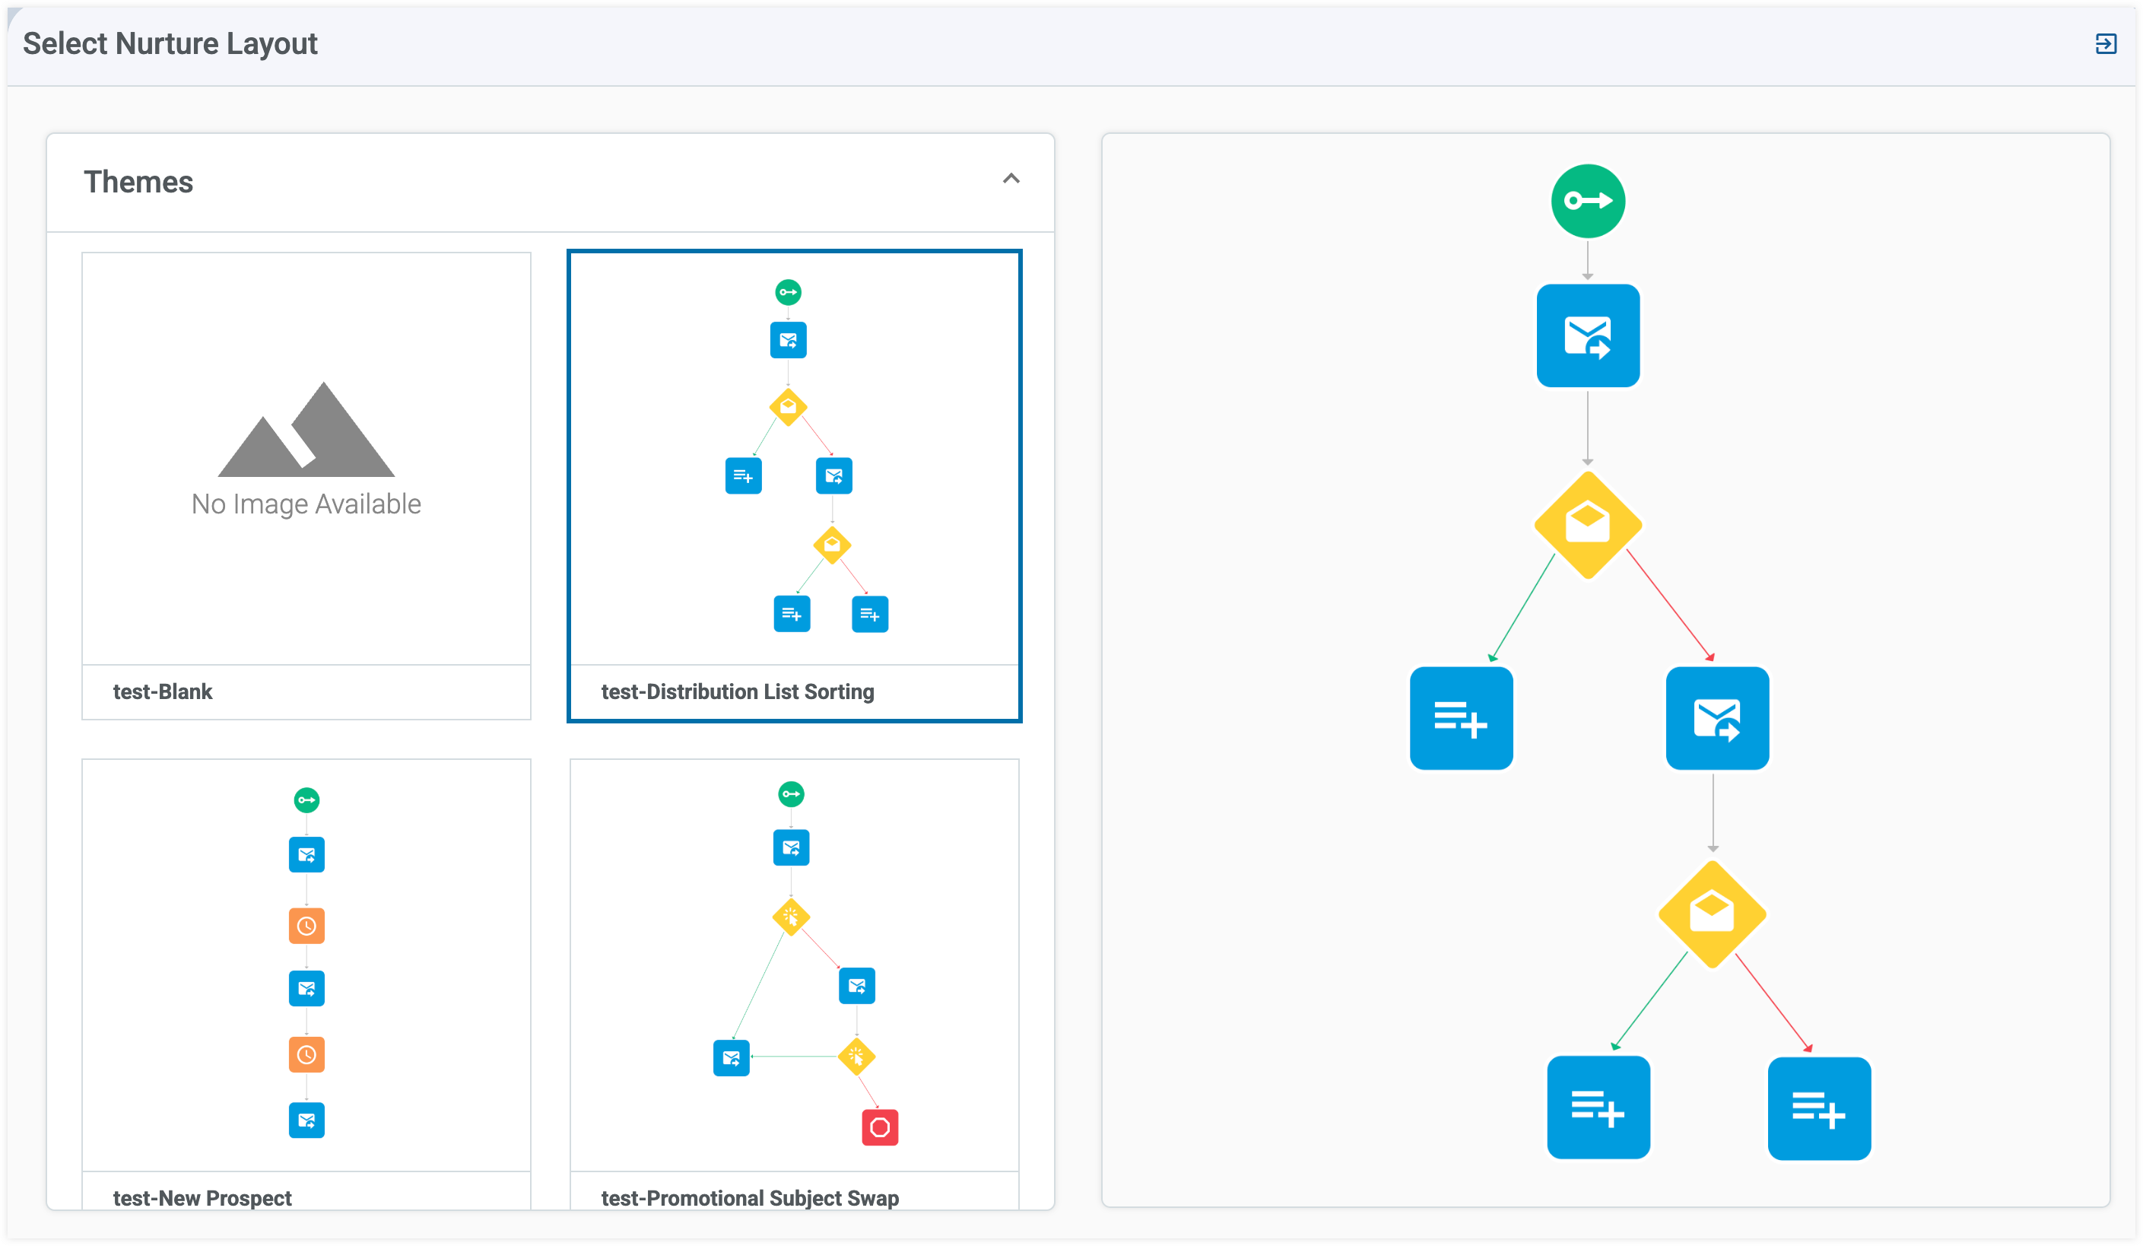Click the upper click-decision diamond in Promotional thumbnail

790,917
